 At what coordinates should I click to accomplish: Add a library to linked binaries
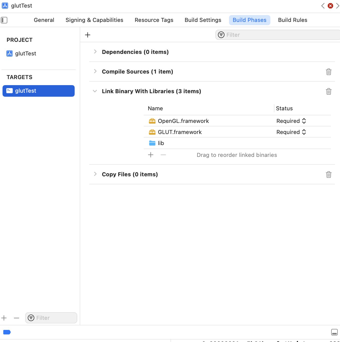(151, 155)
